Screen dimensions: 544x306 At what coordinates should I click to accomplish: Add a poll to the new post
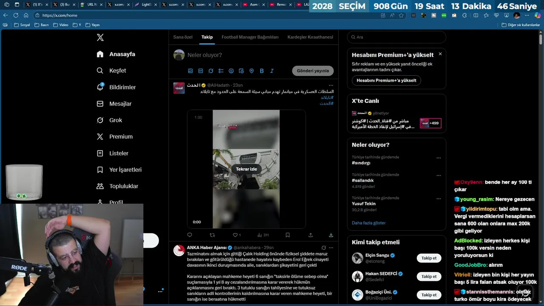(221, 71)
